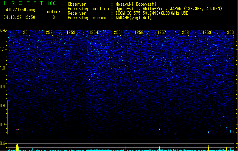Screen dimensions: 238x151
Task: Click the date stamp 04.10.27 12:50
Action: 19,17
